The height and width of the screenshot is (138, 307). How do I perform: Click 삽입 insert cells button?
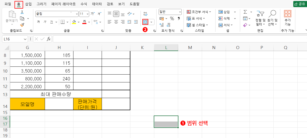point(224,12)
